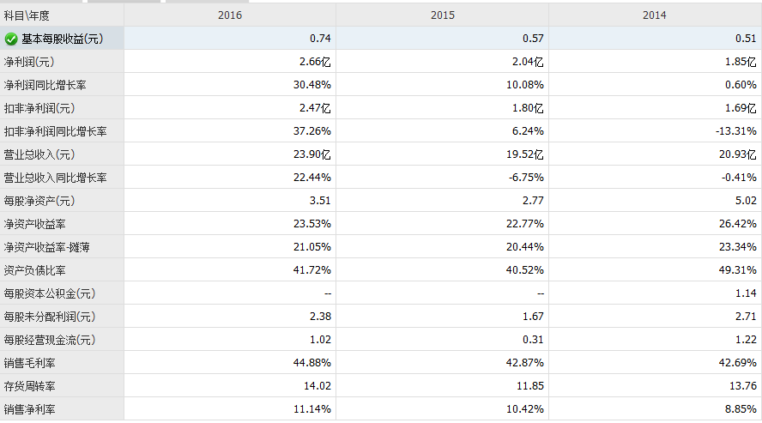Select the 销售毛利率 row label

click(x=29, y=363)
